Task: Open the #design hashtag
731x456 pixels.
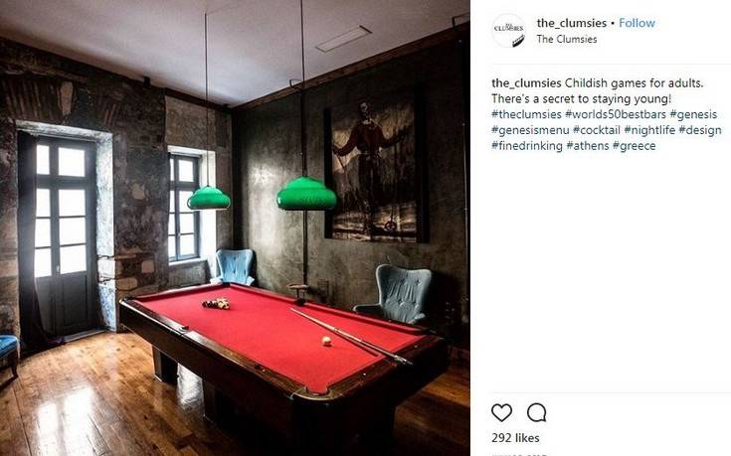Action: click(700, 130)
